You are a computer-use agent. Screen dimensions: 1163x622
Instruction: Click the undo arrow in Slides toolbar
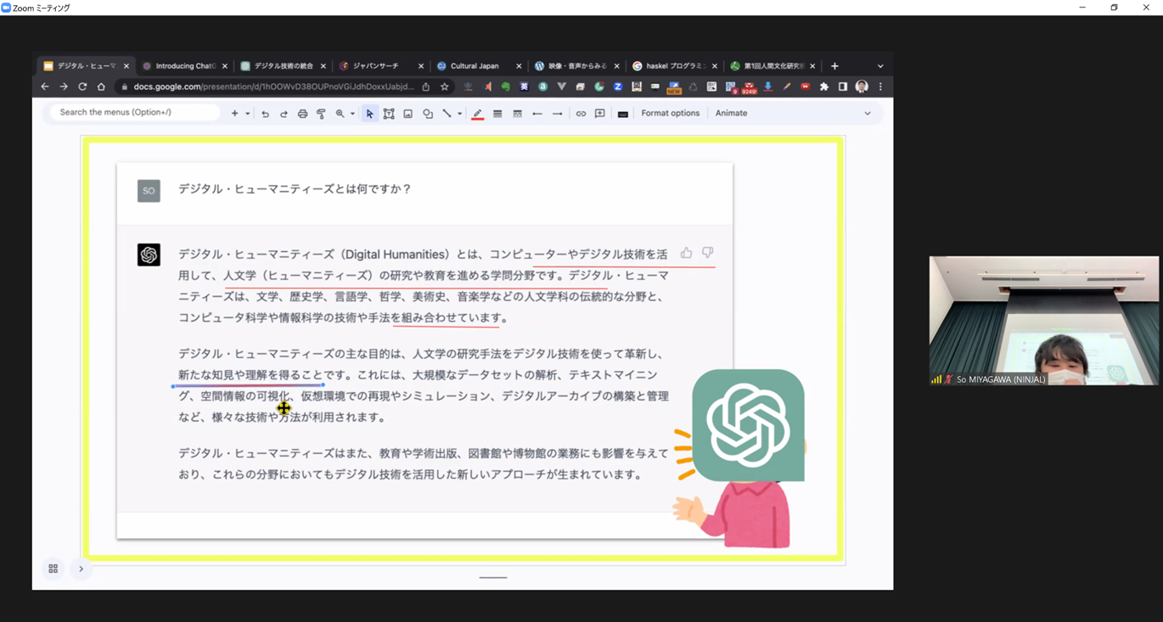(x=265, y=114)
